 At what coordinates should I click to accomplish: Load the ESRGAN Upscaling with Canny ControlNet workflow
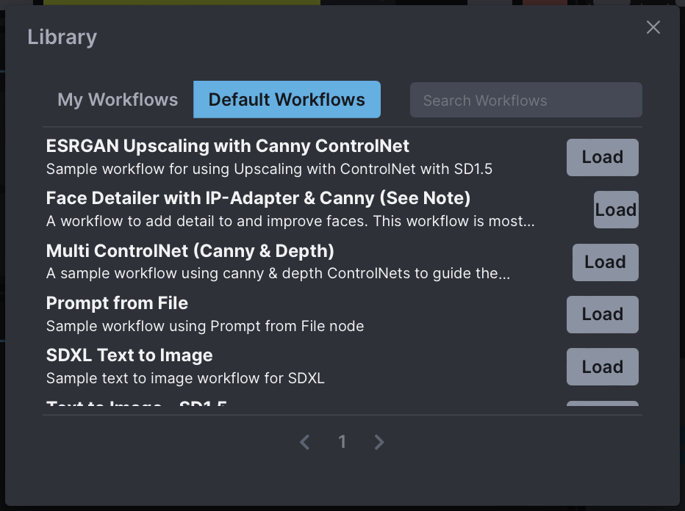602,157
